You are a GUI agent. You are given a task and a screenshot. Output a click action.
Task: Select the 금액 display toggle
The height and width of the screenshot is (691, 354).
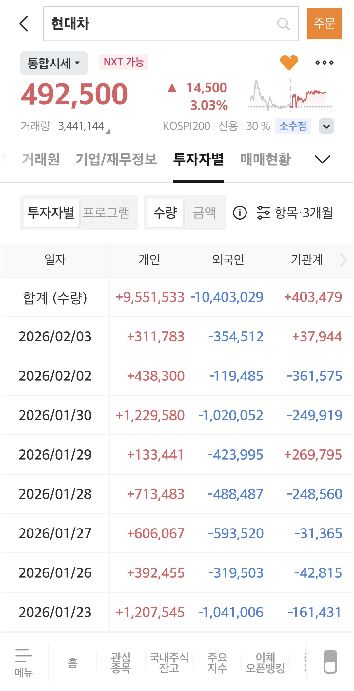click(x=204, y=213)
